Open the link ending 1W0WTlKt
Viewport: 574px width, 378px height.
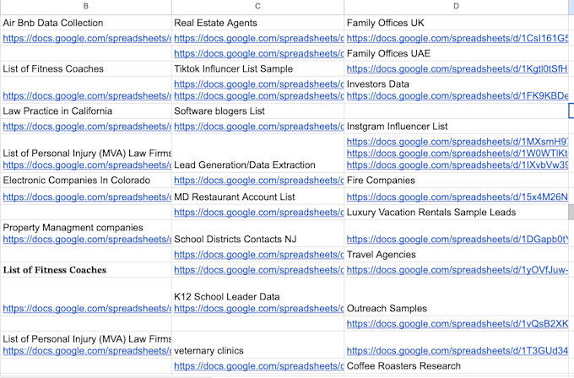458,154
